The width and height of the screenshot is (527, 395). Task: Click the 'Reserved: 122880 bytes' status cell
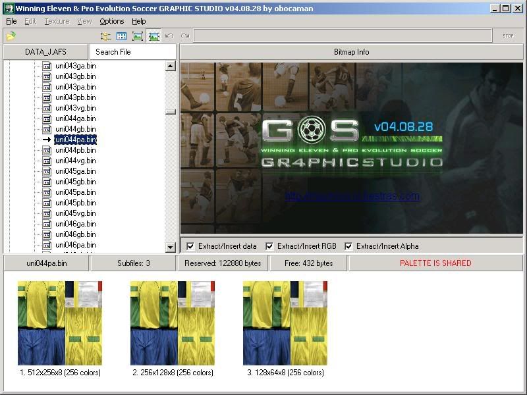[223, 263]
